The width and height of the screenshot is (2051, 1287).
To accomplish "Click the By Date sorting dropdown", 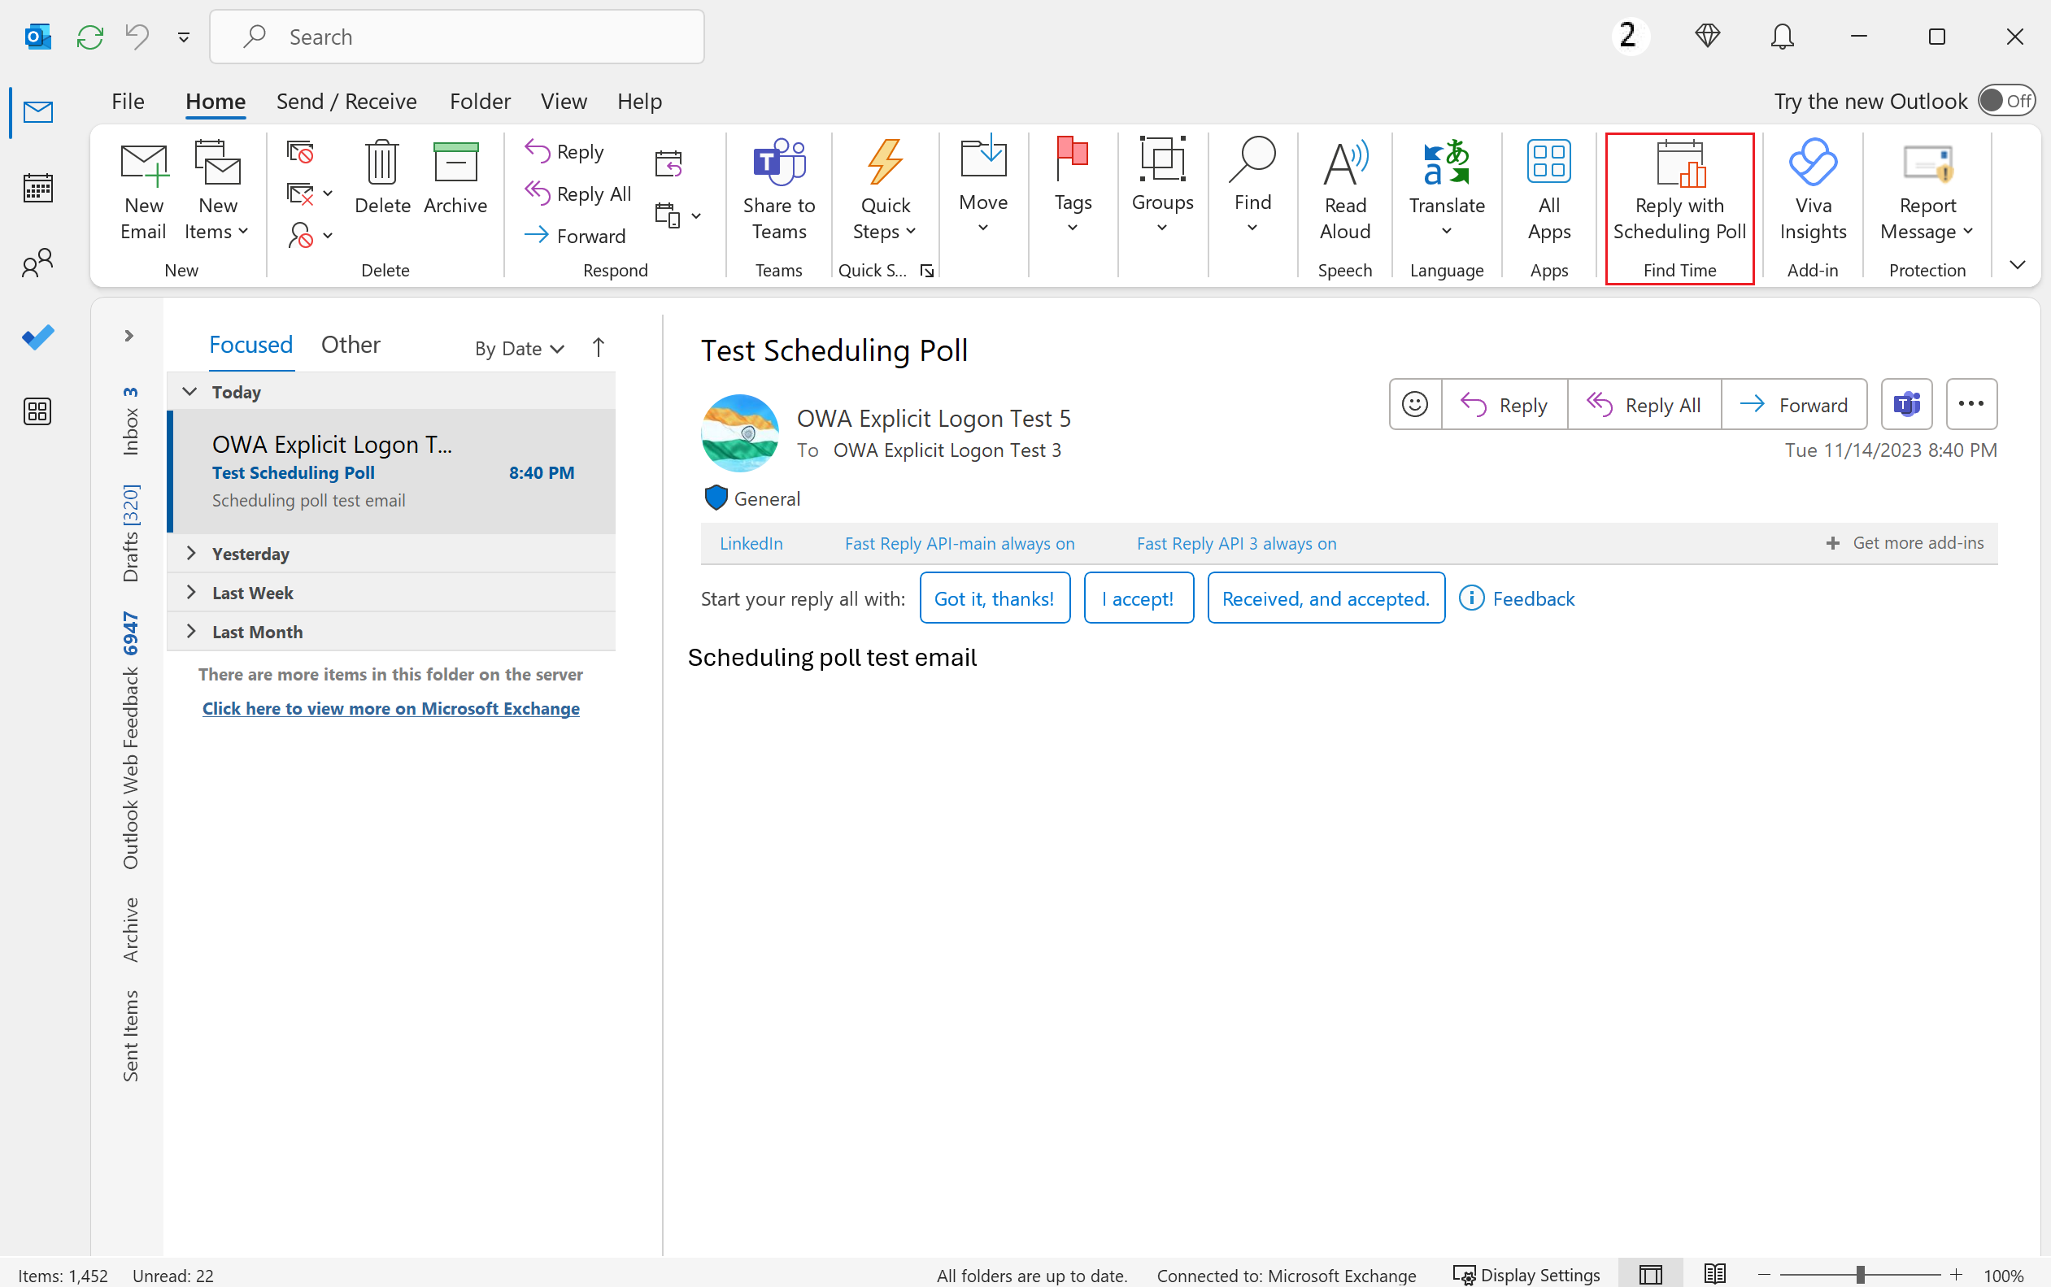I will [x=519, y=346].
